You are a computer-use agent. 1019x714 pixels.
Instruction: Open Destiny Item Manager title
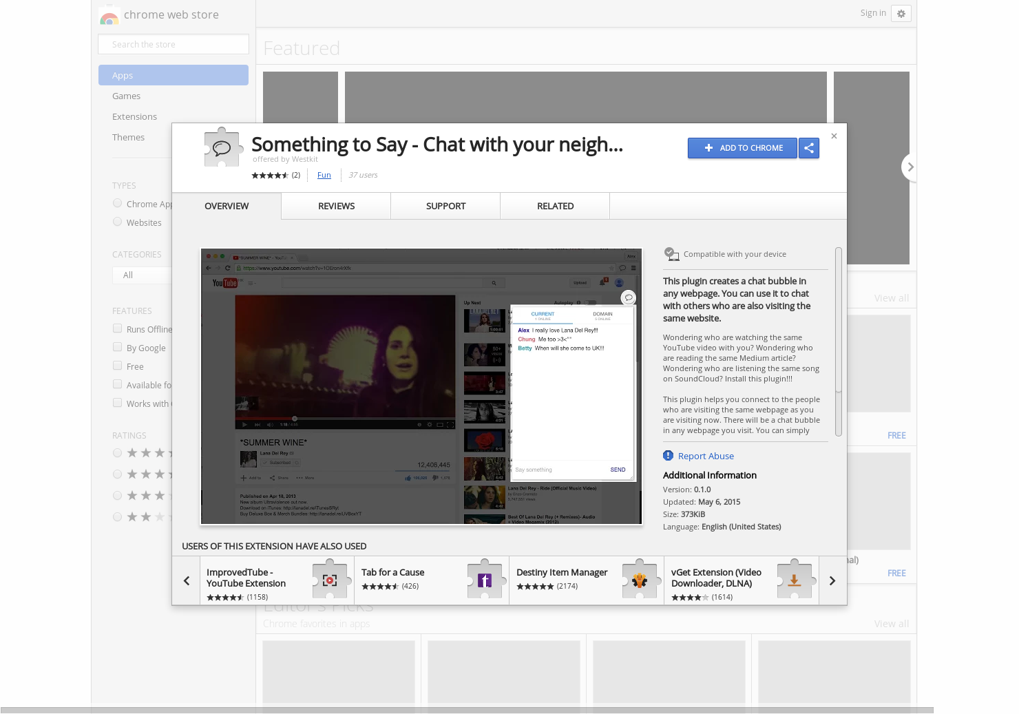click(x=562, y=572)
